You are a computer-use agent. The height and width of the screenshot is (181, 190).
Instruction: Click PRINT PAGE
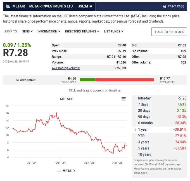[x=176, y=6]
